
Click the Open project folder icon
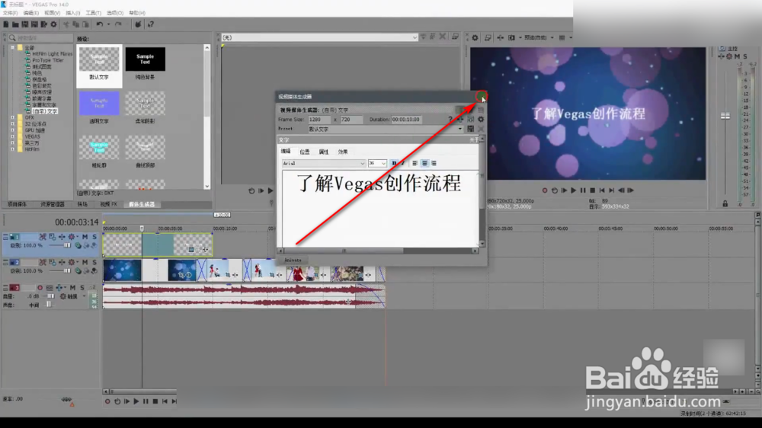[15, 24]
